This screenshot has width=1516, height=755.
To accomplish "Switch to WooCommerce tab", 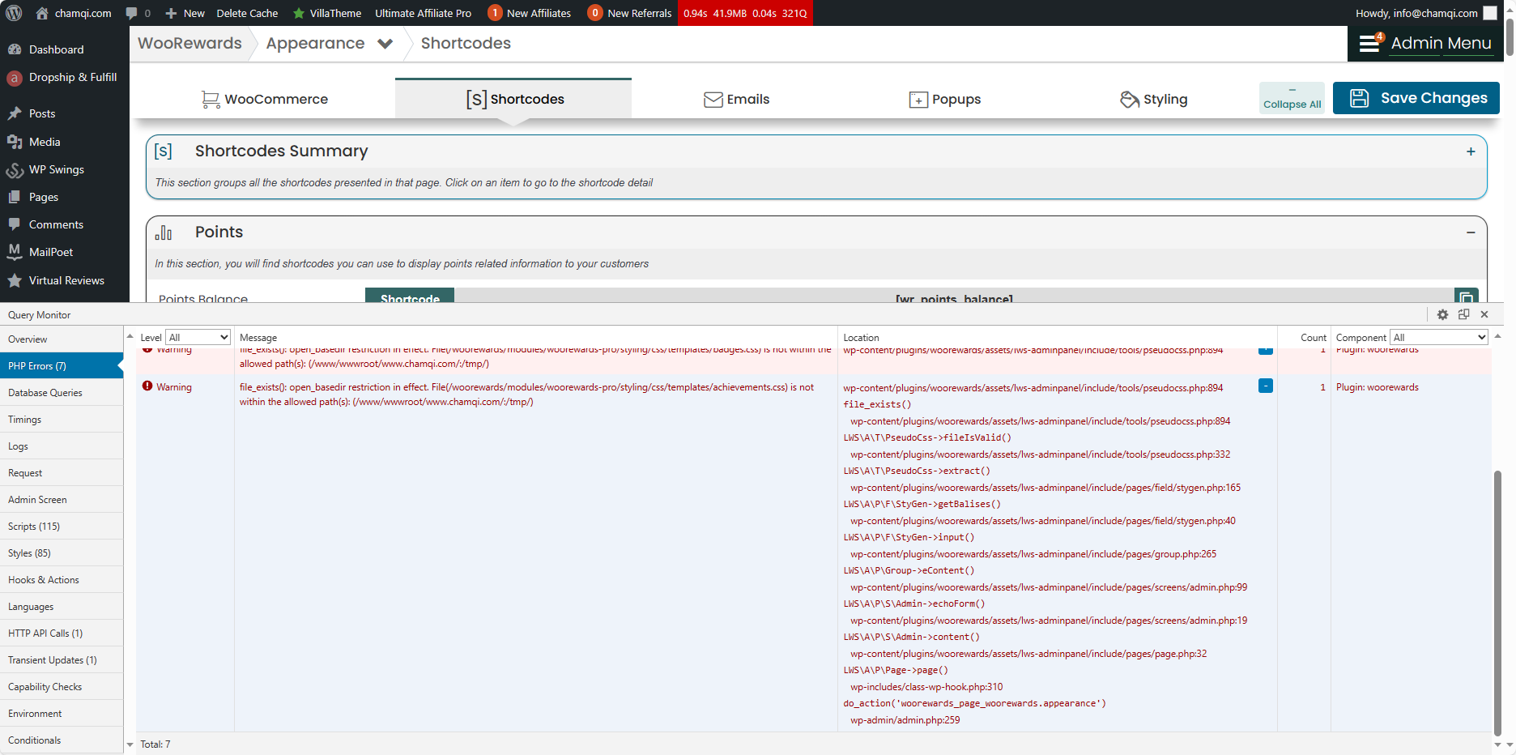I will [264, 99].
